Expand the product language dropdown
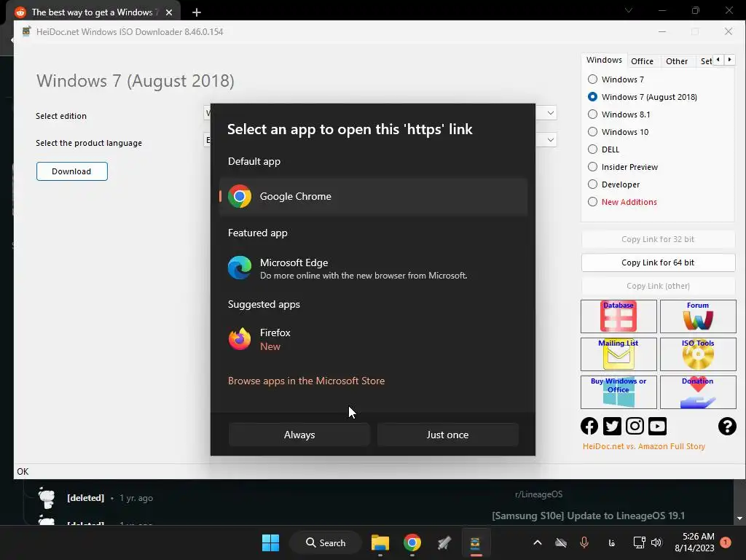746x560 pixels. pos(551,140)
